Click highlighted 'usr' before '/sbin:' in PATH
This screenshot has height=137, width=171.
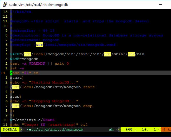point(108,54)
